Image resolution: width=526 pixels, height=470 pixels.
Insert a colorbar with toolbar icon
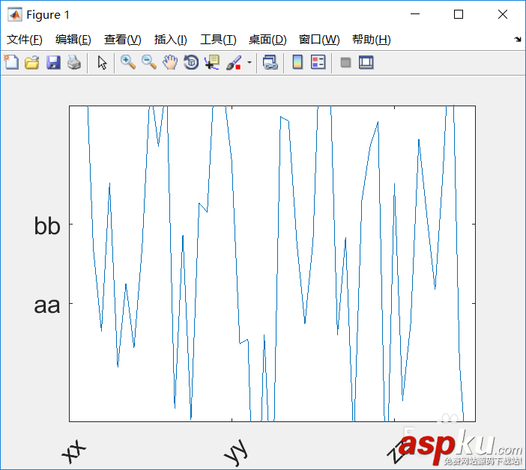click(297, 62)
